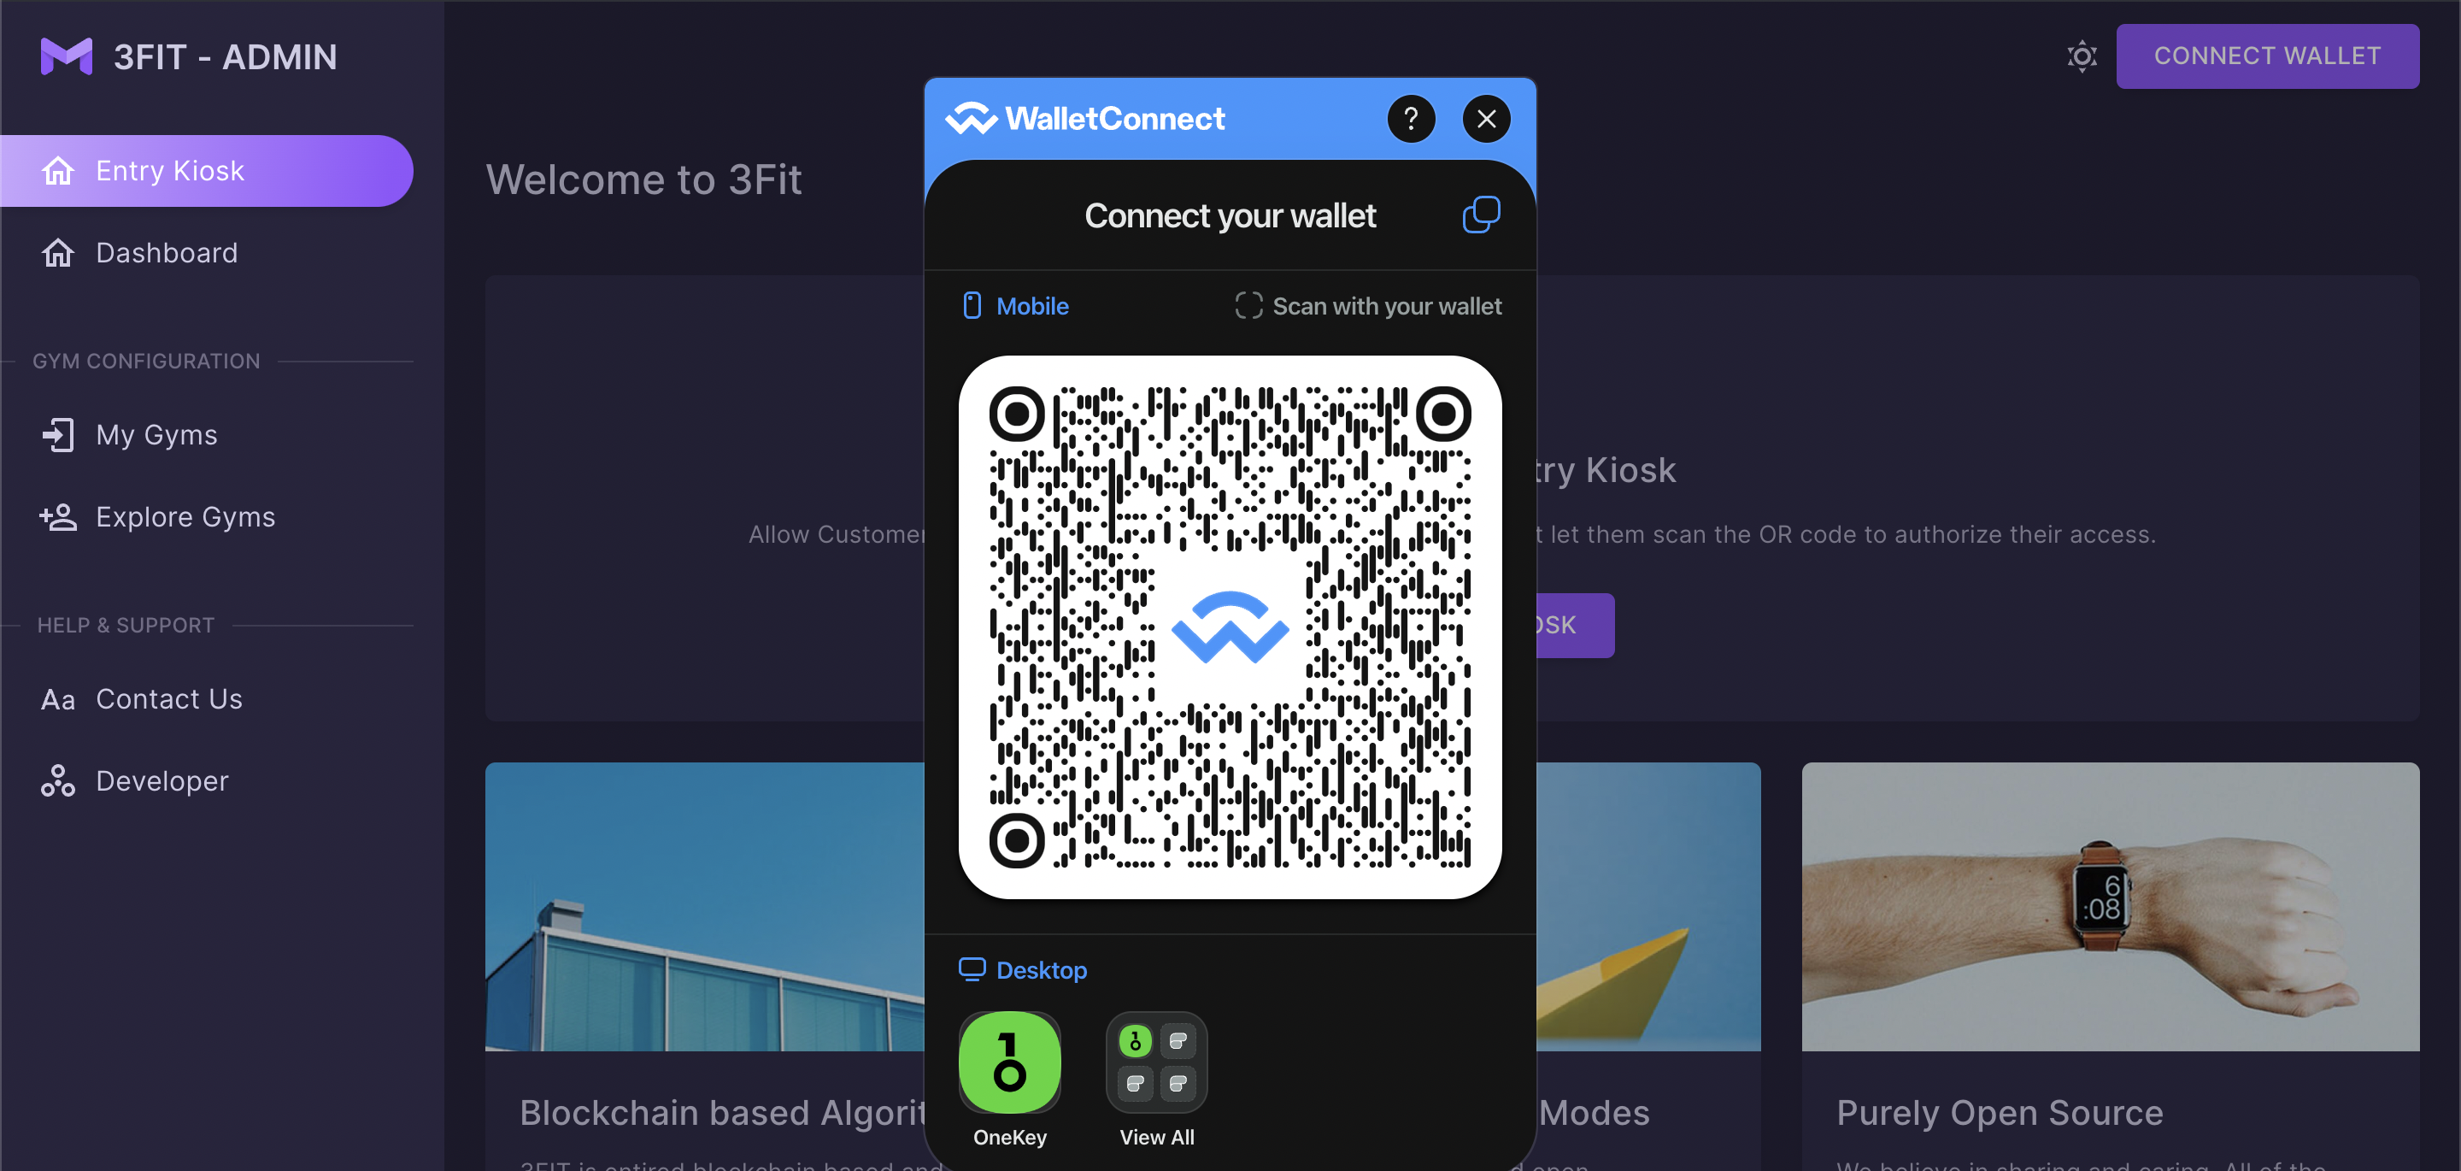The image size is (2461, 1171).
Task: Toggle the settings gear icon
Action: tap(2082, 56)
